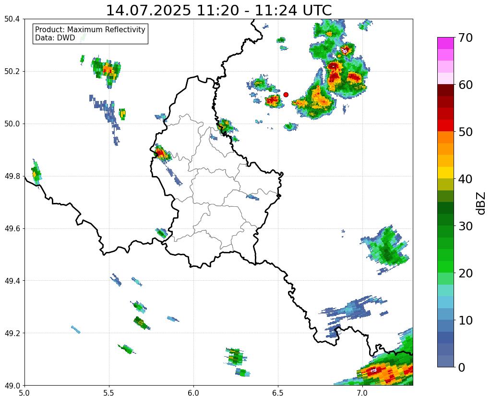
Task: Click the red location marker dot
Action: pyautogui.click(x=286, y=95)
